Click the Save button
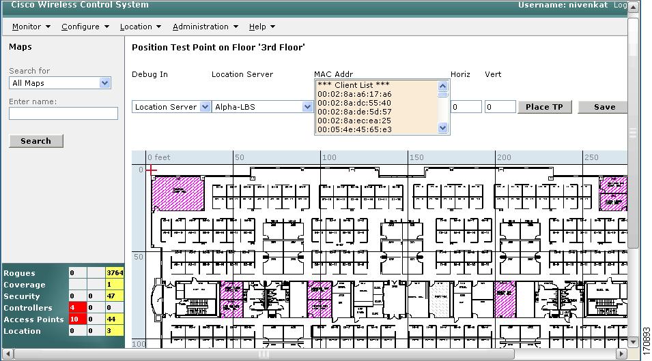Viewport: 652px width, 361px height. pos(604,107)
